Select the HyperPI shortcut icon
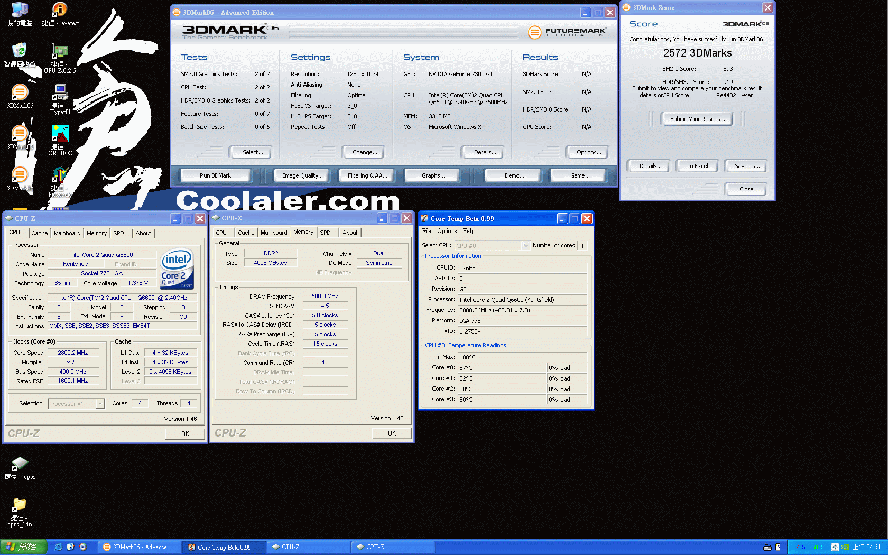This screenshot has height=555, width=888. point(60,99)
